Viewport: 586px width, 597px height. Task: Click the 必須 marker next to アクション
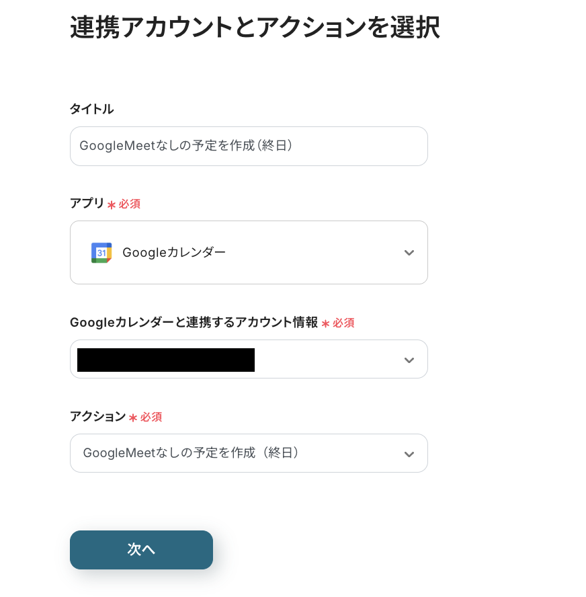[151, 417]
